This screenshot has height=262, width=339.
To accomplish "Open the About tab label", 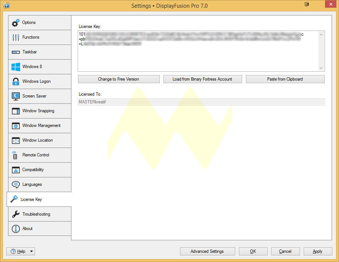I will (x=28, y=229).
